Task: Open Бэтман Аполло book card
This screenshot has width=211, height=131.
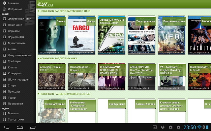Action: (x=141, y=111)
